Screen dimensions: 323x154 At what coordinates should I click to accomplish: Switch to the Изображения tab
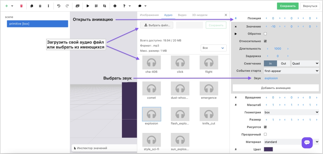149,15
